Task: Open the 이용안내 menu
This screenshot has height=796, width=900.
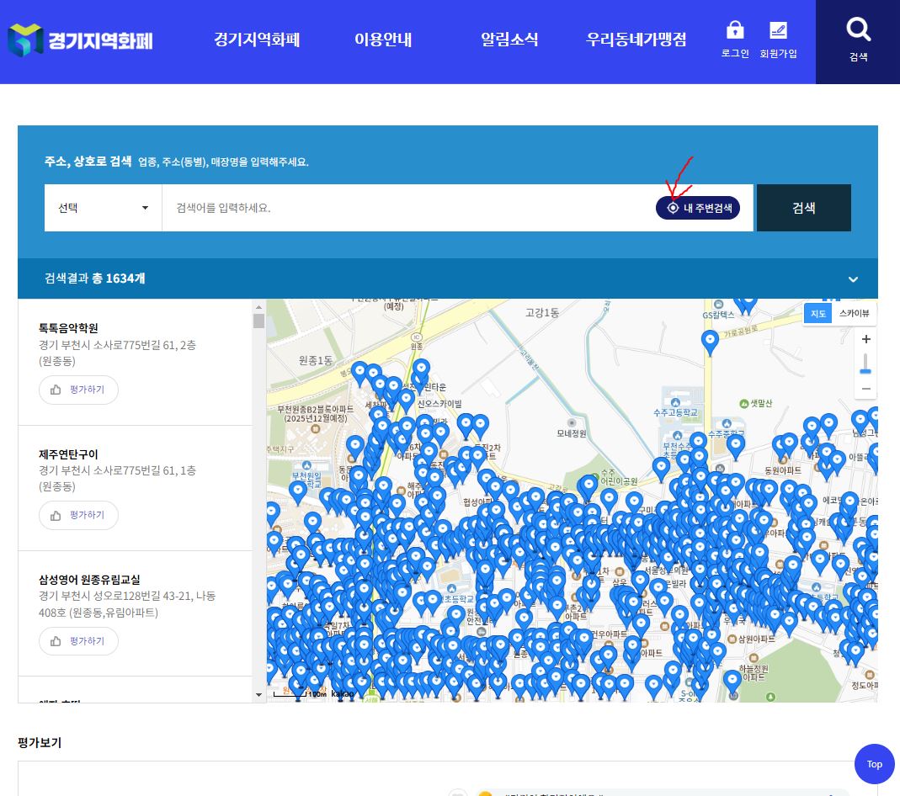Action: [x=383, y=40]
